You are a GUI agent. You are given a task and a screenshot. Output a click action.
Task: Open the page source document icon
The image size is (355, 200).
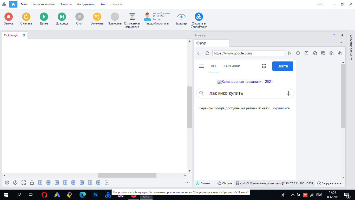click(306, 53)
